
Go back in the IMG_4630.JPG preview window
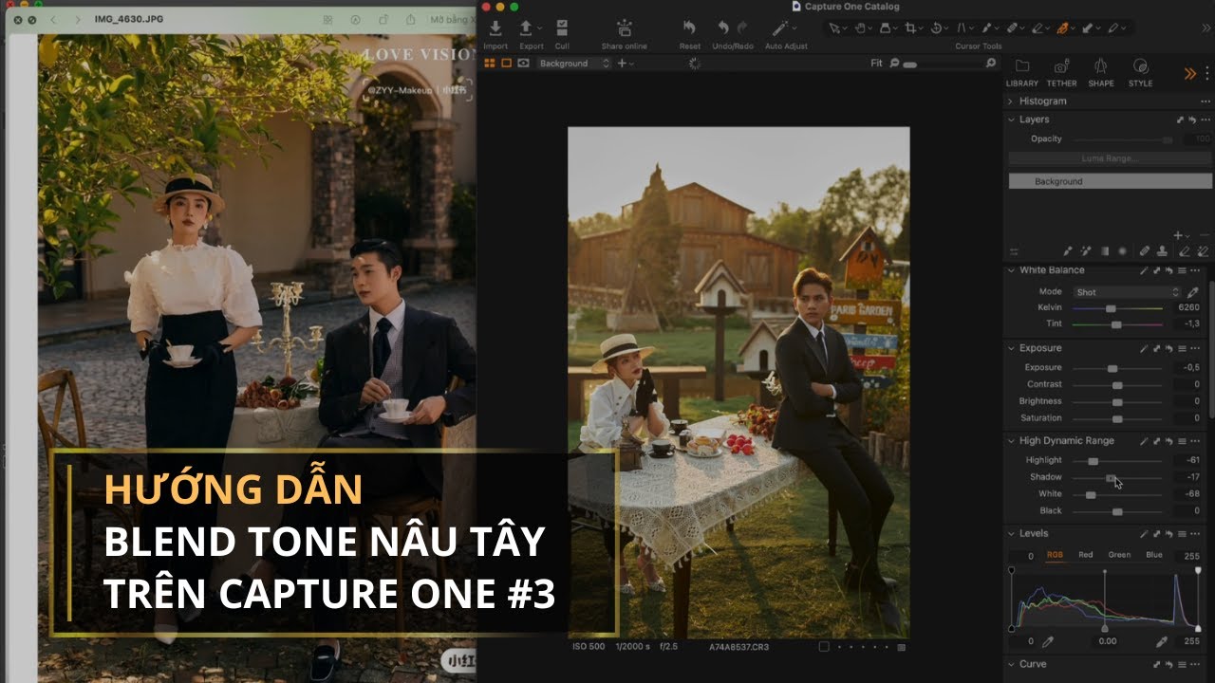pyautogui.click(x=53, y=20)
